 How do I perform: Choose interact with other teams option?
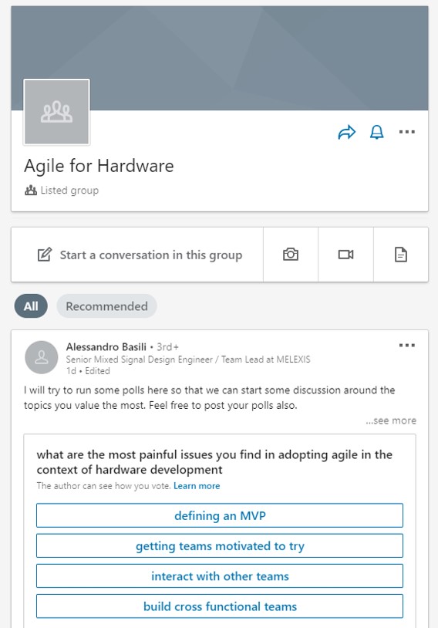[x=220, y=576]
